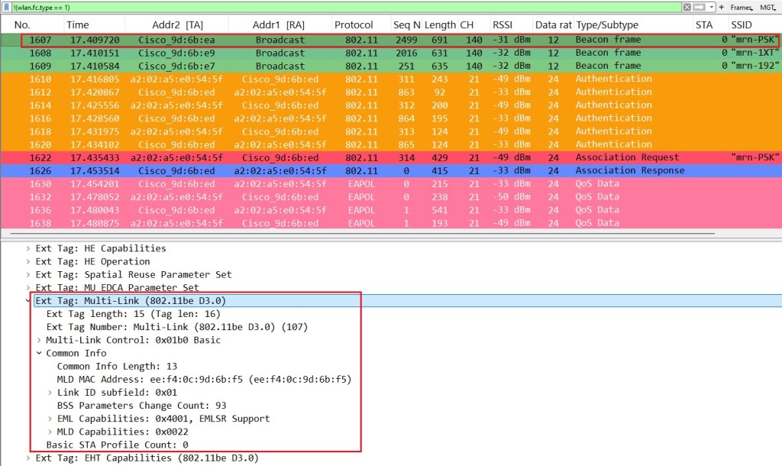The width and height of the screenshot is (782, 466).
Task: Open the display filter history dropdown
Action: tap(710, 6)
